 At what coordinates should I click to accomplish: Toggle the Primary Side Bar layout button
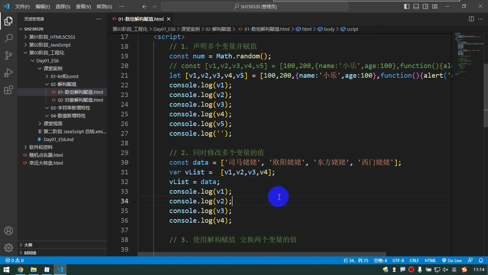(407, 6)
